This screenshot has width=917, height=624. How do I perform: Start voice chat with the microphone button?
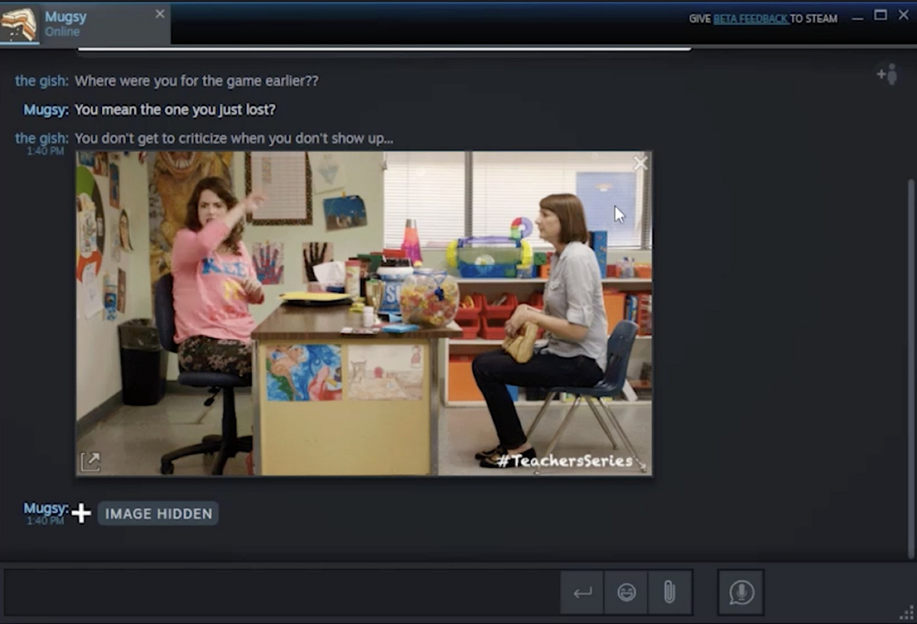741,592
